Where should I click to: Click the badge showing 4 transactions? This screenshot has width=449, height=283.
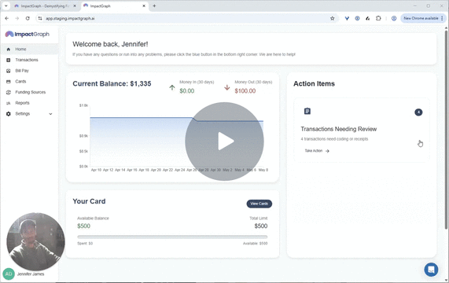(418, 112)
